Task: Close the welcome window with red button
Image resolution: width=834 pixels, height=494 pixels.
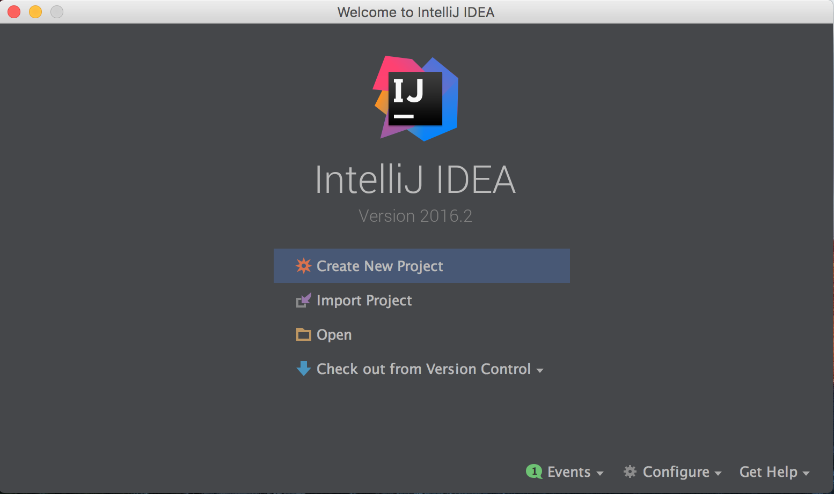Action: (x=14, y=12)
